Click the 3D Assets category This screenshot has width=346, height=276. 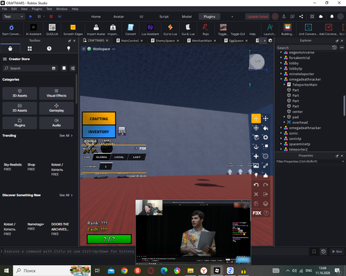click(x=19, y=93)
